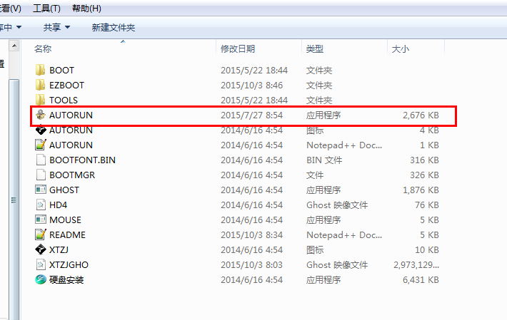Open the 工具(T) menu
This screenshot has height=320, width=507.
tap(46, 9)
